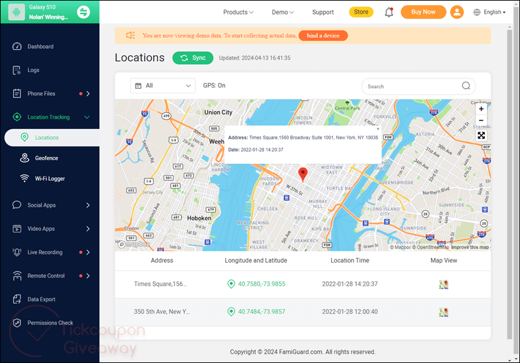Click the bind a device button
Image resolution: width=520 pixels, height=363 pixels.
[x=323, y=36]
